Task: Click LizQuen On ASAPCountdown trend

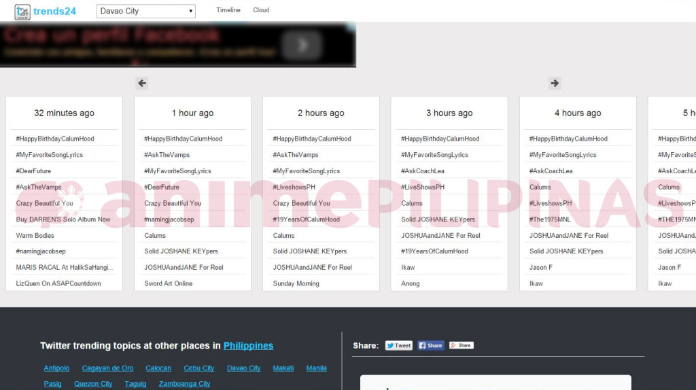Action: click(58, 283)
